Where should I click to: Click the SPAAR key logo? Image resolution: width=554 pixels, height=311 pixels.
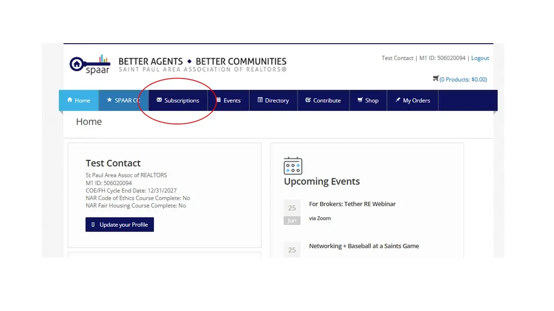[x=90, y=64]
